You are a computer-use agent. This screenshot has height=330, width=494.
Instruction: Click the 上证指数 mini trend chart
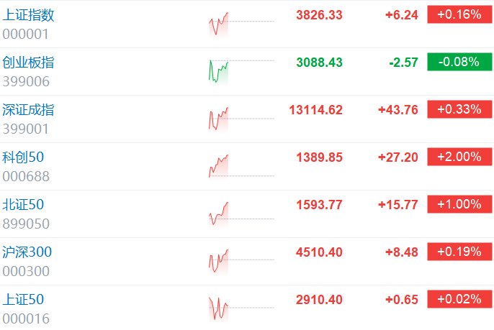tap(241, 24)
